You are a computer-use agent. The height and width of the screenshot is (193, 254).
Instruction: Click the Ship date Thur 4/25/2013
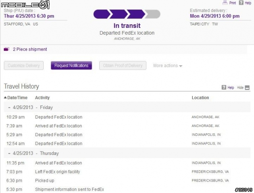(29, 16)
